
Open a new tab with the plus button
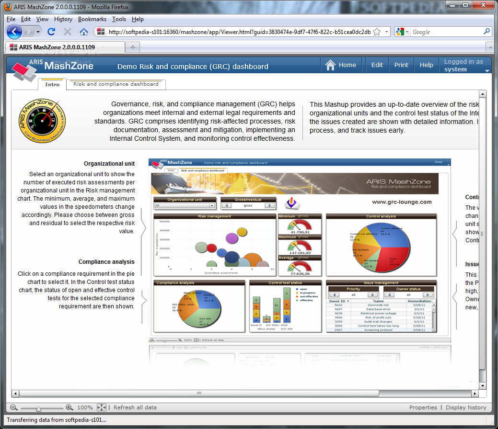coord(133,47)
